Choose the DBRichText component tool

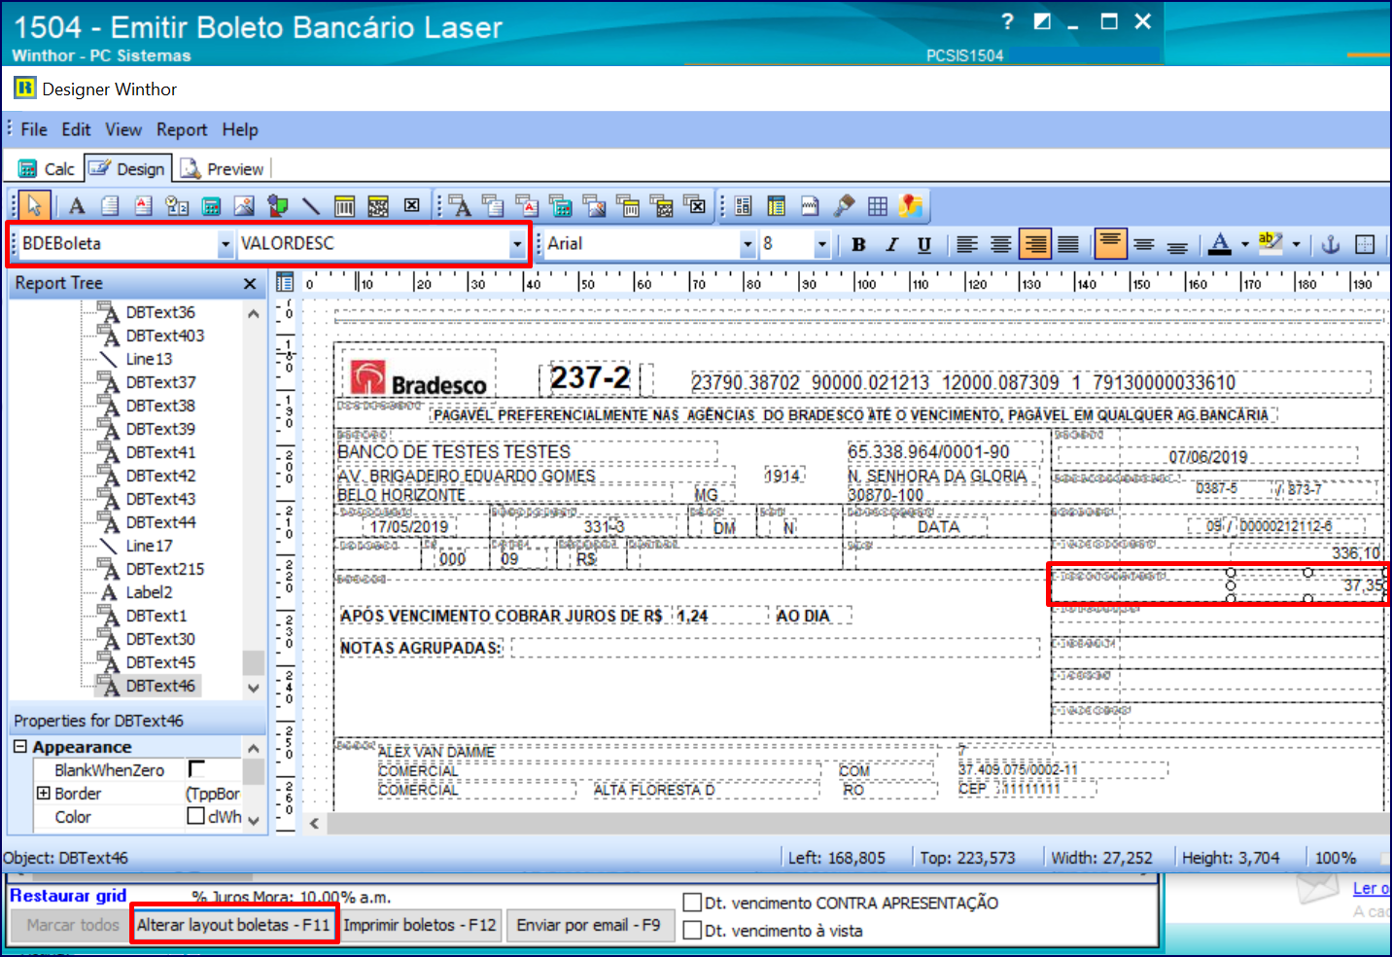(528, 205)
